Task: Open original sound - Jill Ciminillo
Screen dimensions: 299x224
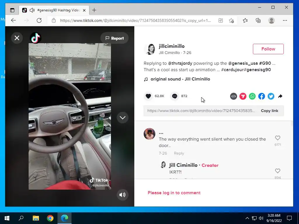Action: [180, 79]
